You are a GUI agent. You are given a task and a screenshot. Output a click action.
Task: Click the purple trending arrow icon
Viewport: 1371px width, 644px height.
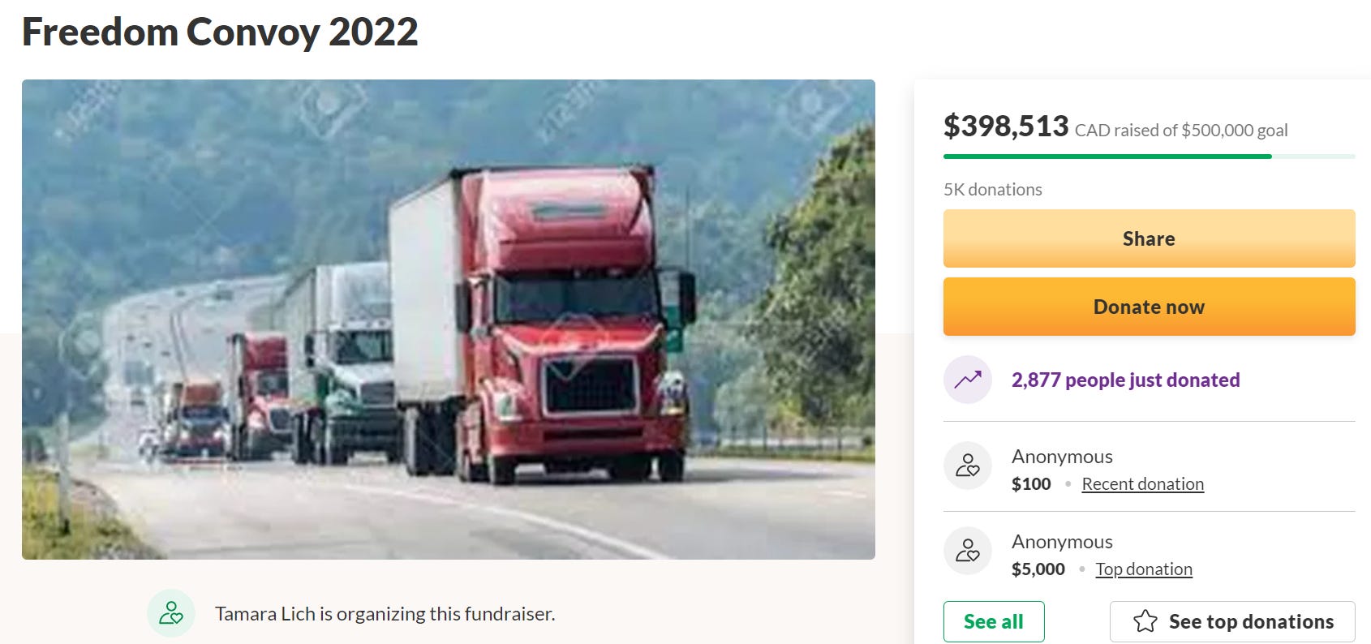pos(967,380)
